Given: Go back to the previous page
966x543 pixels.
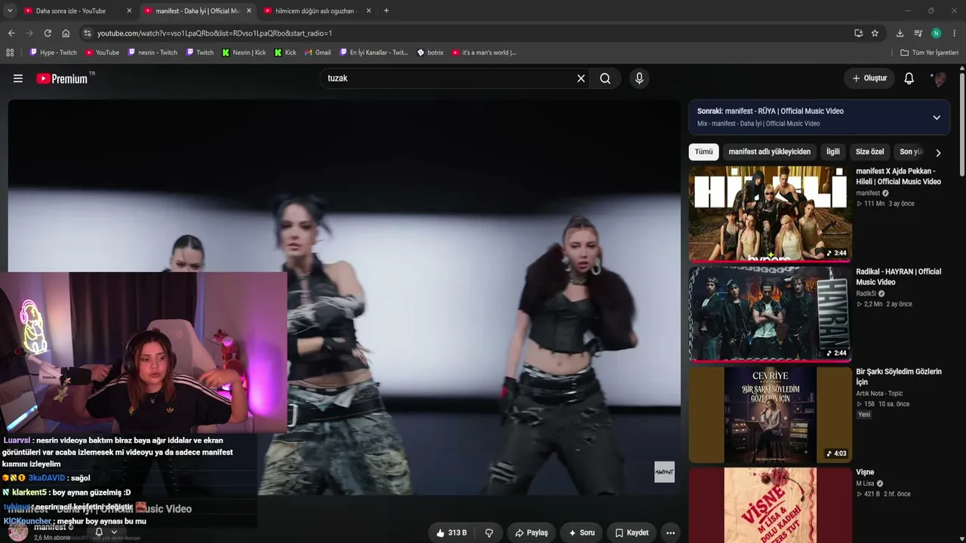Looking at the screenshot, I should pos(11,33).
